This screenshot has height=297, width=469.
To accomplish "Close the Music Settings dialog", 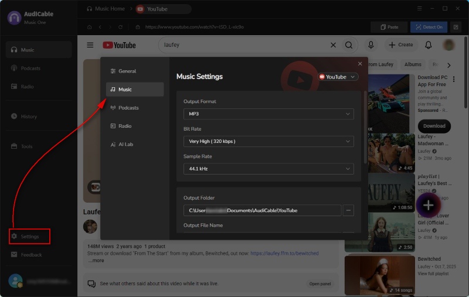I will tap(360, 64).
